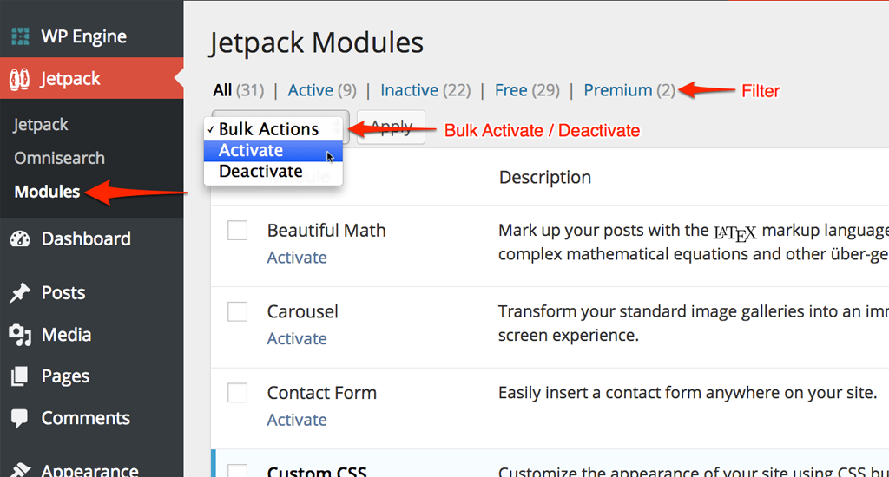Filter modules by Active
889x477 pixels.
[322, 90]
